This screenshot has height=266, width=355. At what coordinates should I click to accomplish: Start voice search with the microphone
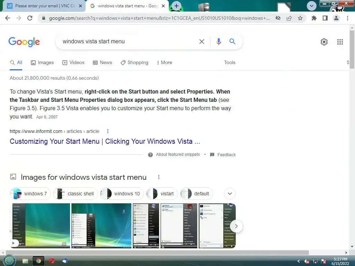click(218, 42)
